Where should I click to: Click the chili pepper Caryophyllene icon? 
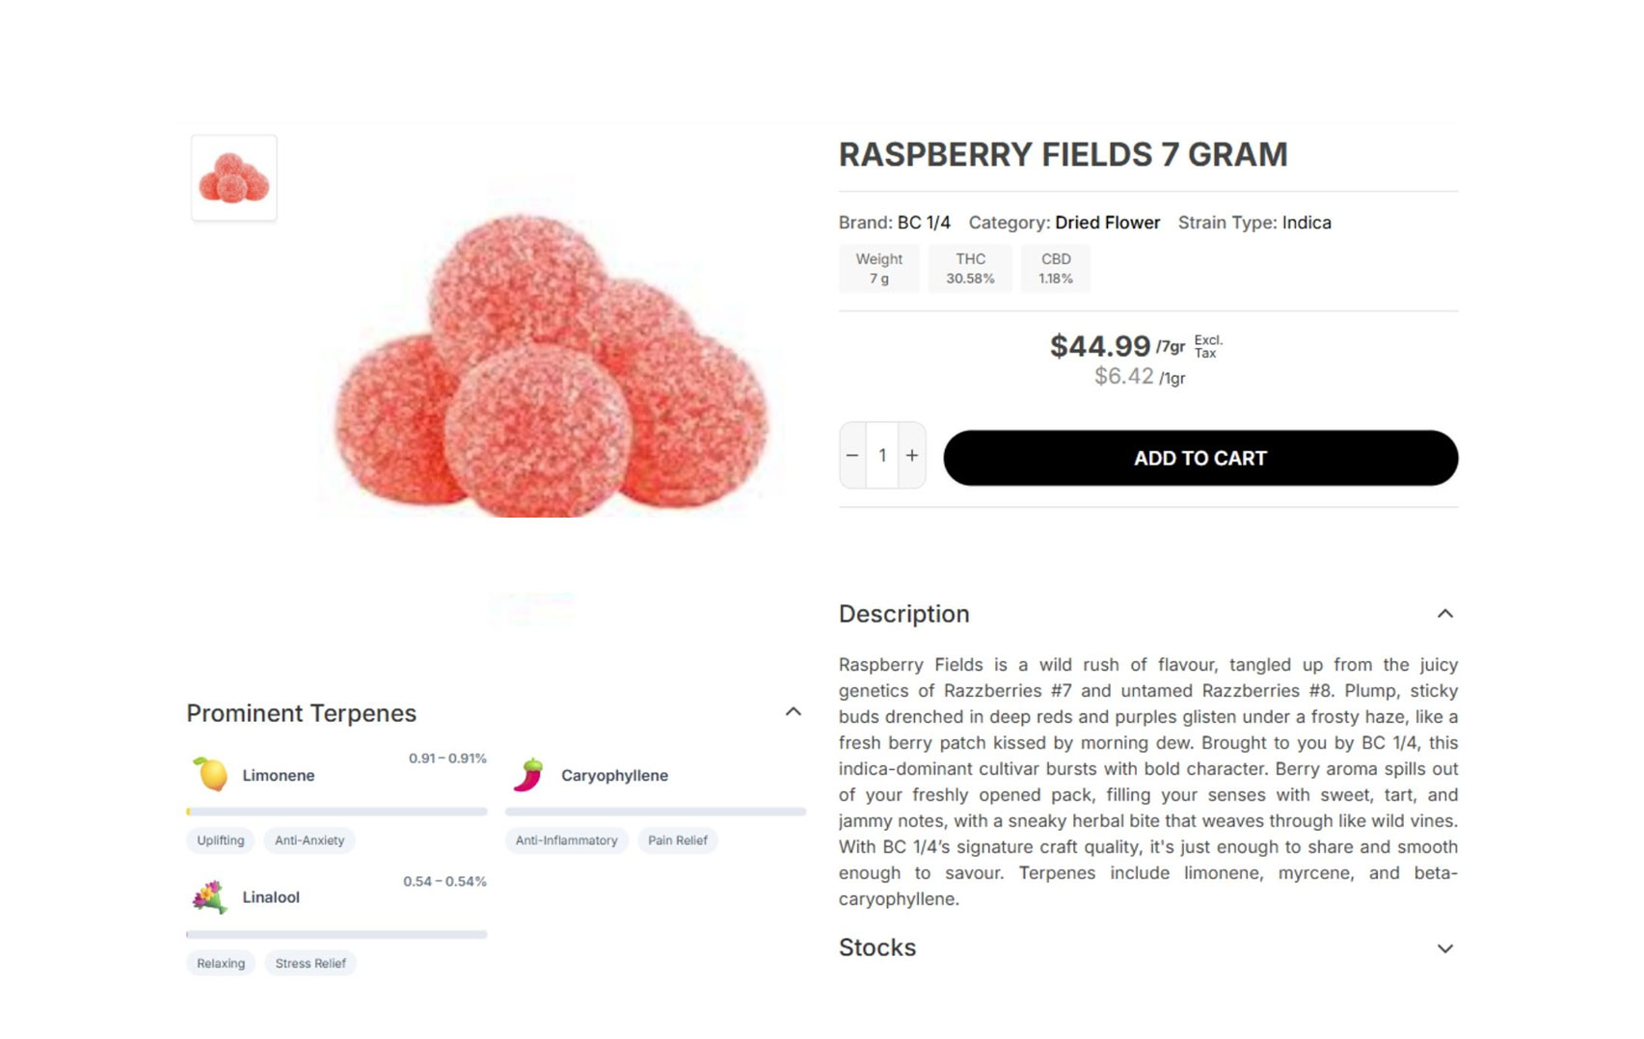(529, 775)
